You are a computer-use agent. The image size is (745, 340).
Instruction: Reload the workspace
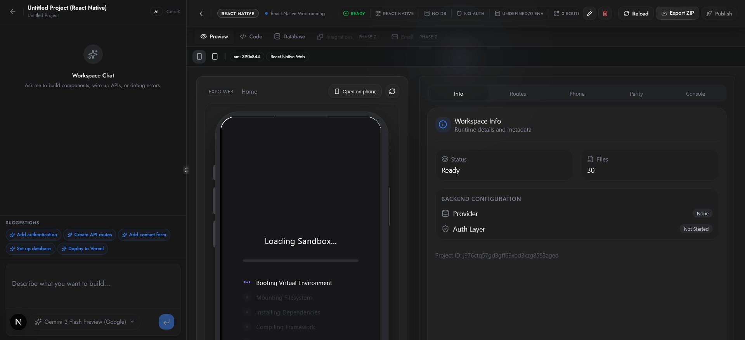[x=636, y=14]
